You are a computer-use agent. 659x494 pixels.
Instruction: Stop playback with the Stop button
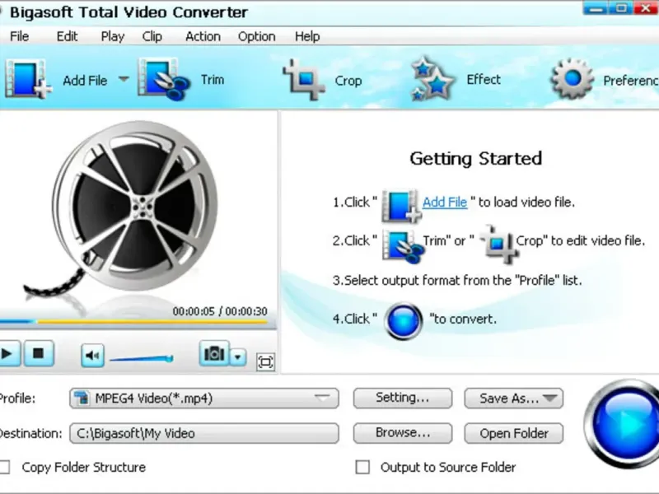click(x=38, y=354)
